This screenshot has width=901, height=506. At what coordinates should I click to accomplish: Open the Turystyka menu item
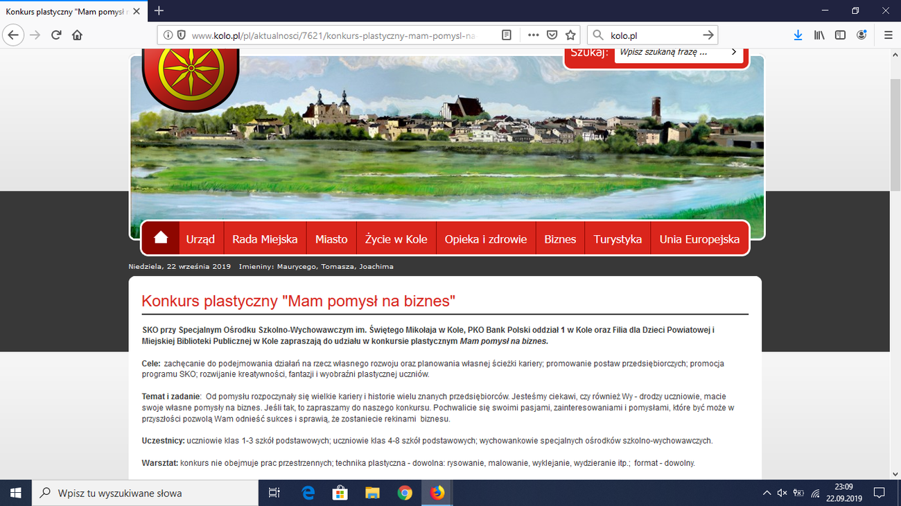point(618,238)
